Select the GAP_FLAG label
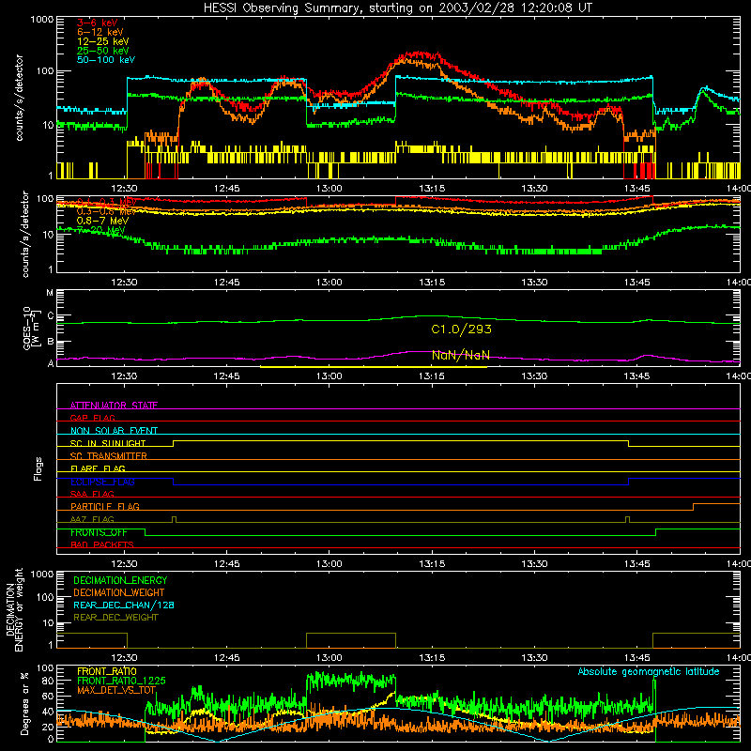The image size is (751, 751). pos(92,418)
